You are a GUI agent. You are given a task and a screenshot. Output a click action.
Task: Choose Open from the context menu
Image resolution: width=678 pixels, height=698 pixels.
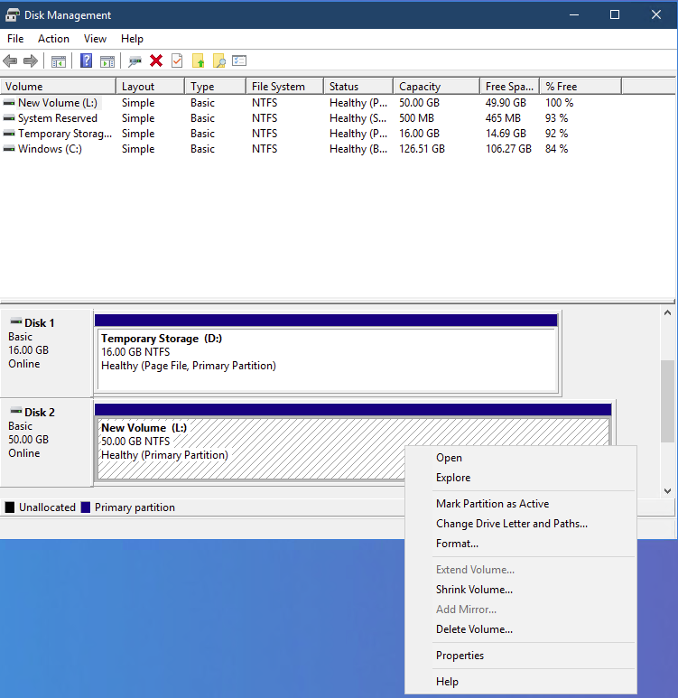click(x=520, y=458)
